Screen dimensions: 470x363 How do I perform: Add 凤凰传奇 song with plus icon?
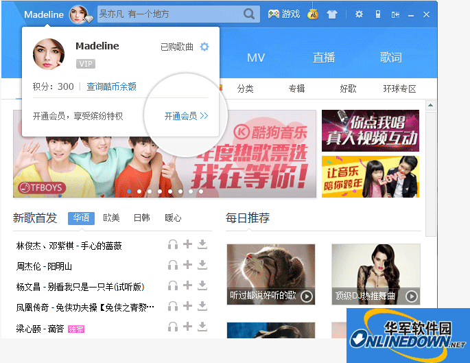[x=187, y=305]
